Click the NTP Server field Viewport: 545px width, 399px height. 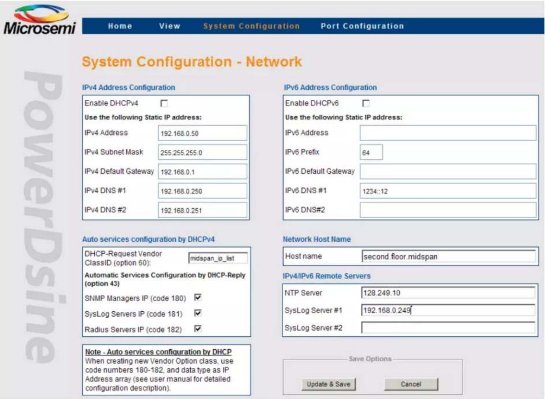pos(448,293)
